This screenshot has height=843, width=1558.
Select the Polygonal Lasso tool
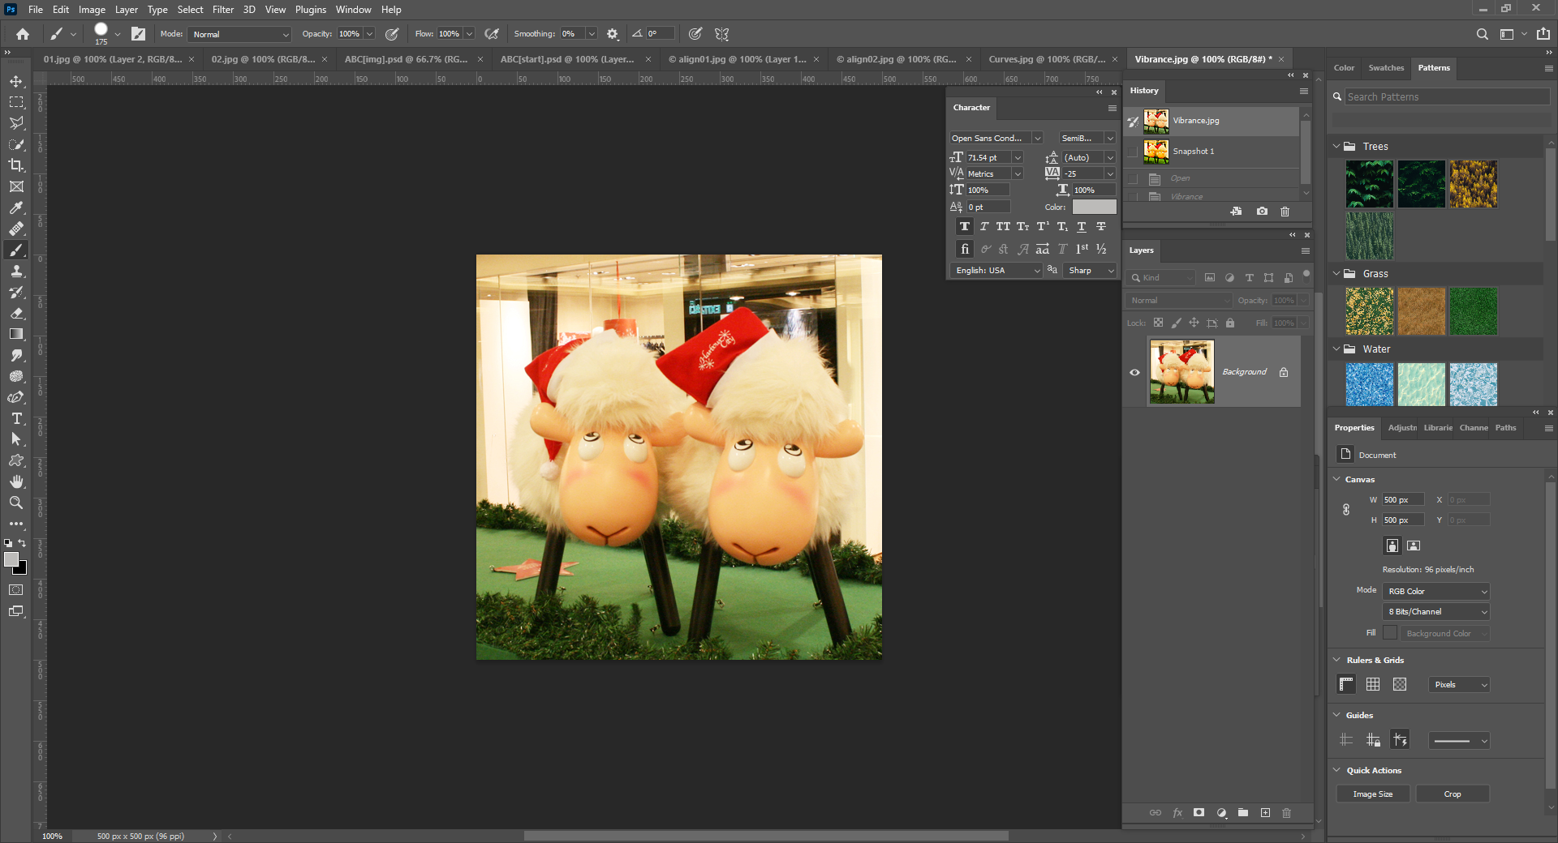16,123
